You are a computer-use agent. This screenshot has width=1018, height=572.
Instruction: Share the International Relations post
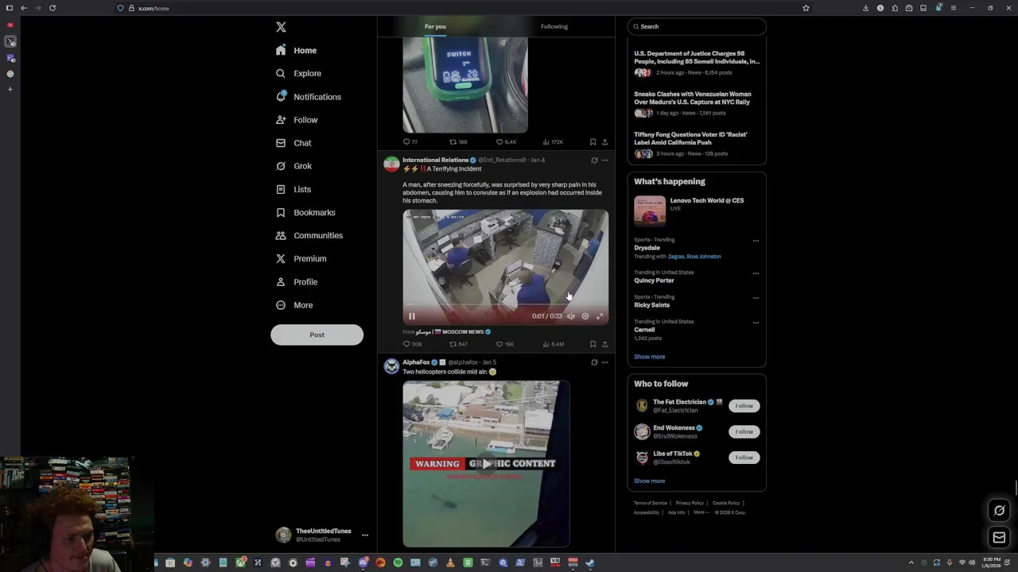click(x=604, y=344)
